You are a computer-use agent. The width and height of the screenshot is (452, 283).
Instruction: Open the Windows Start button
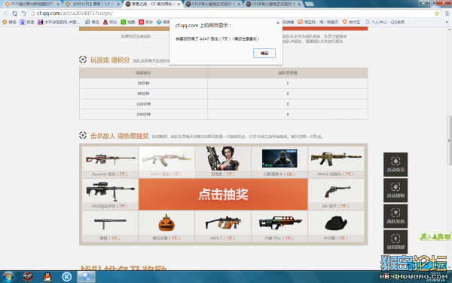(8, 277)
